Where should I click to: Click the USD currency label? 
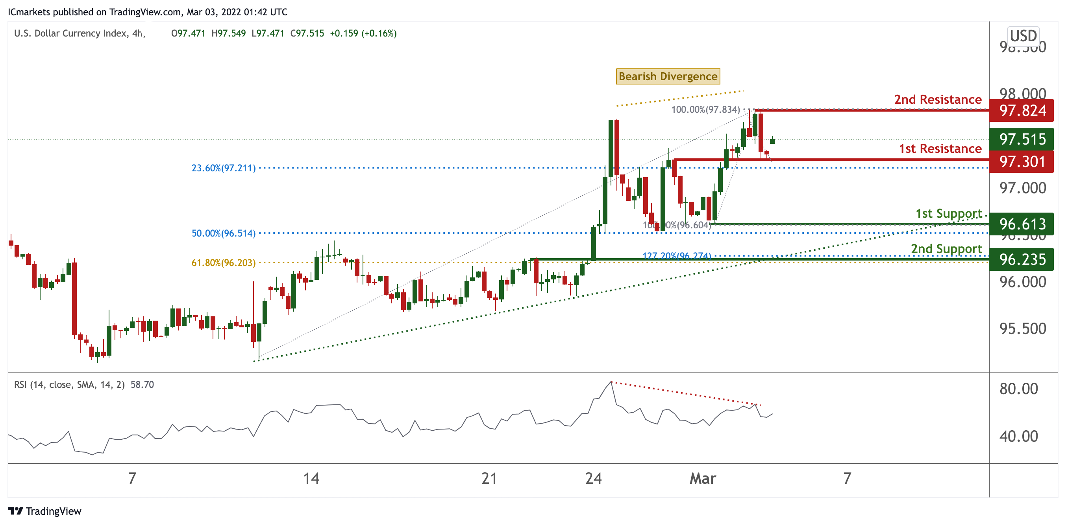click(1023, 35)
